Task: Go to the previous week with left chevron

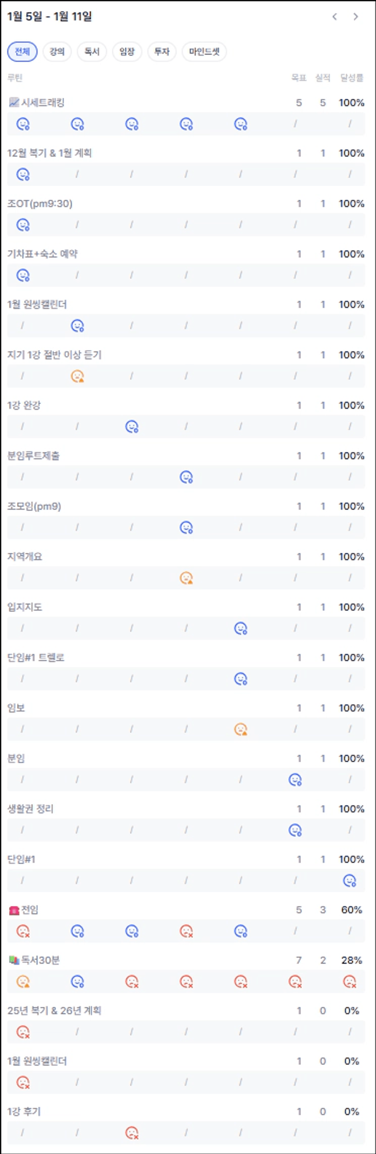Action: click(x=335, y=17)
